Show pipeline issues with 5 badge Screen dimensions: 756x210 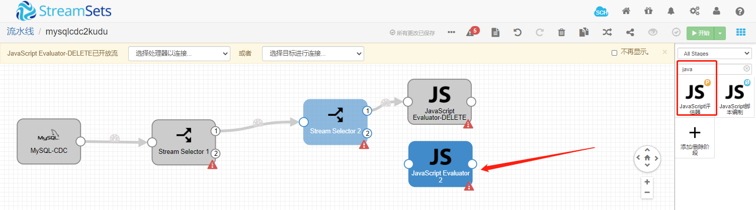tap(472, 32)
